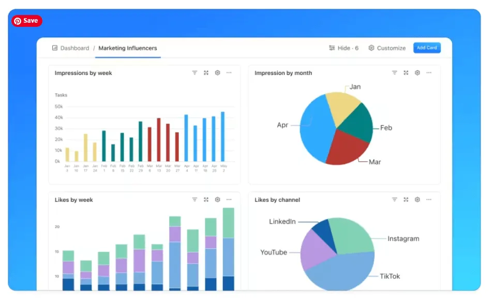Click the Hide sliders icon
495x298 pixels.
(x=332, y=48)
